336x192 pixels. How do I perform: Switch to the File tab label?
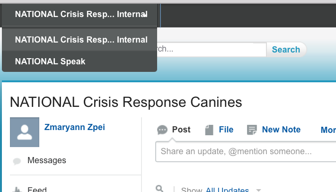[x=226, y=130]
